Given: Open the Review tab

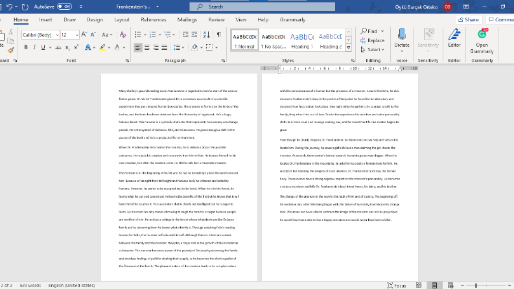Looking at the screenshot, I should pyautogui.click(x=216, y=19).
